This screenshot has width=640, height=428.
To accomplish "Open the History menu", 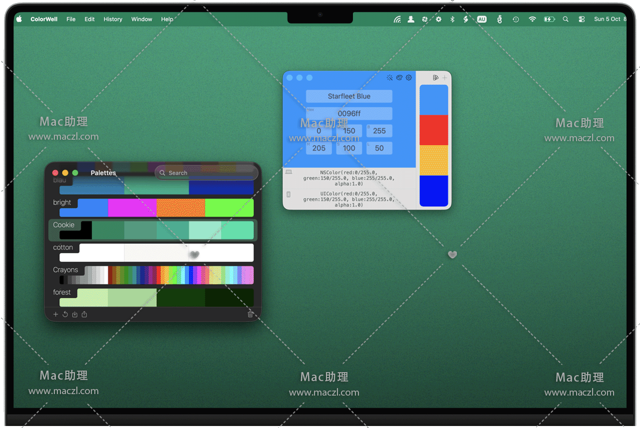I will click(113, 19).
